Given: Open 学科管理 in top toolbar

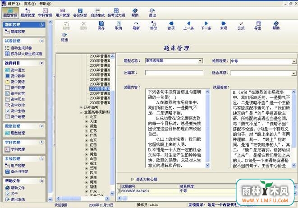Looking at the screenshot, I should click(x=45, y=13).
